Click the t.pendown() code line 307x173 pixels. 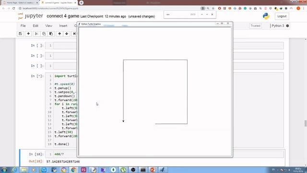pos(65,96)
